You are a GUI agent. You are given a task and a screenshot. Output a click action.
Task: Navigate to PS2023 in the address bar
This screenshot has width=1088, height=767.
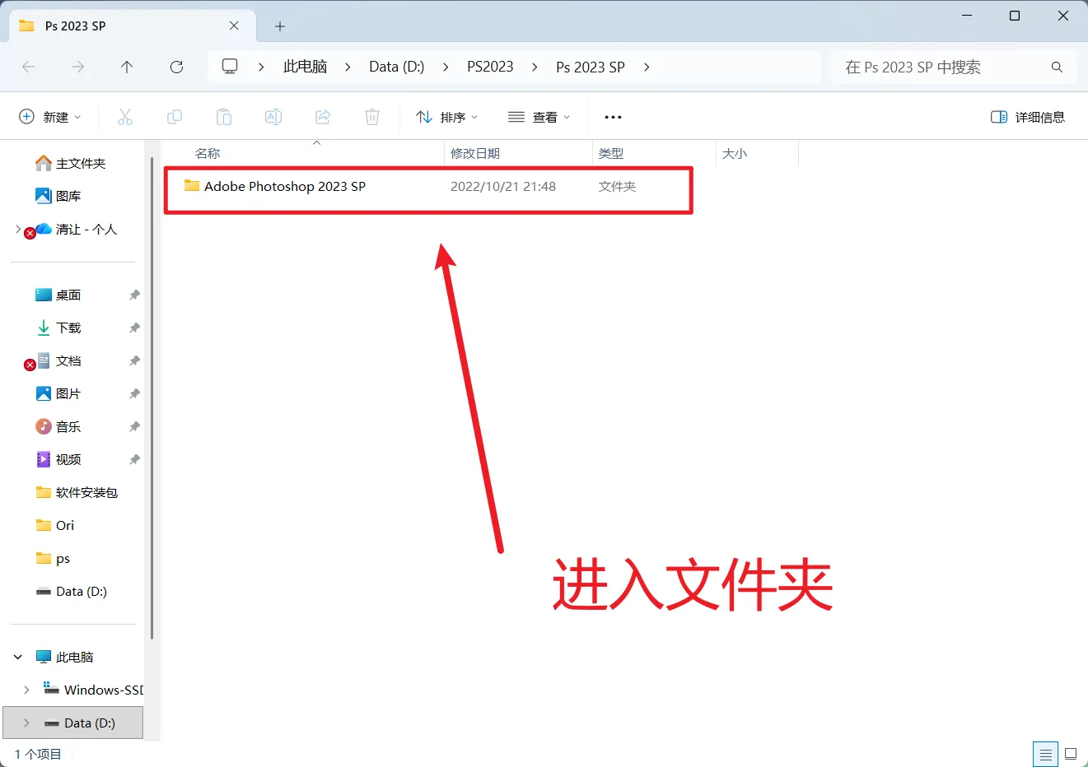point(490,67)
